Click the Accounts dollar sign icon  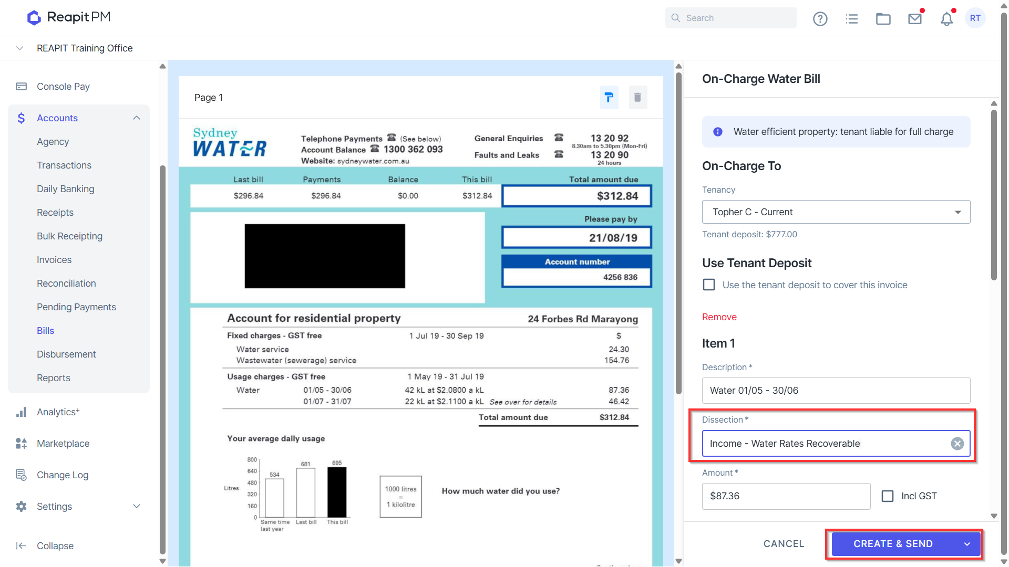pyautogui.click(x=21, y=118)
